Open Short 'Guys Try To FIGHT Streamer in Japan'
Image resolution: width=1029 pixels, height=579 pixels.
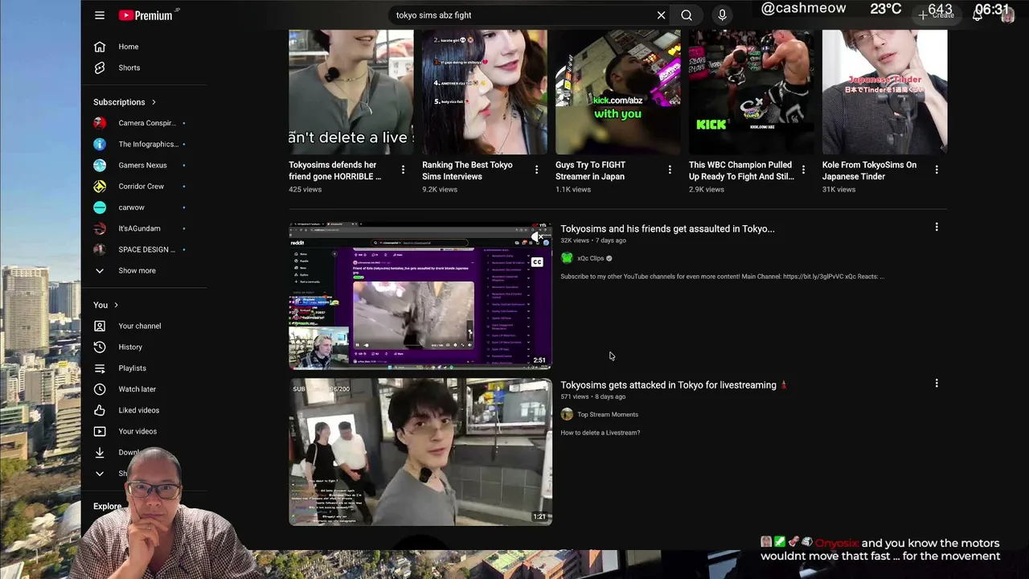pos(618,92)
